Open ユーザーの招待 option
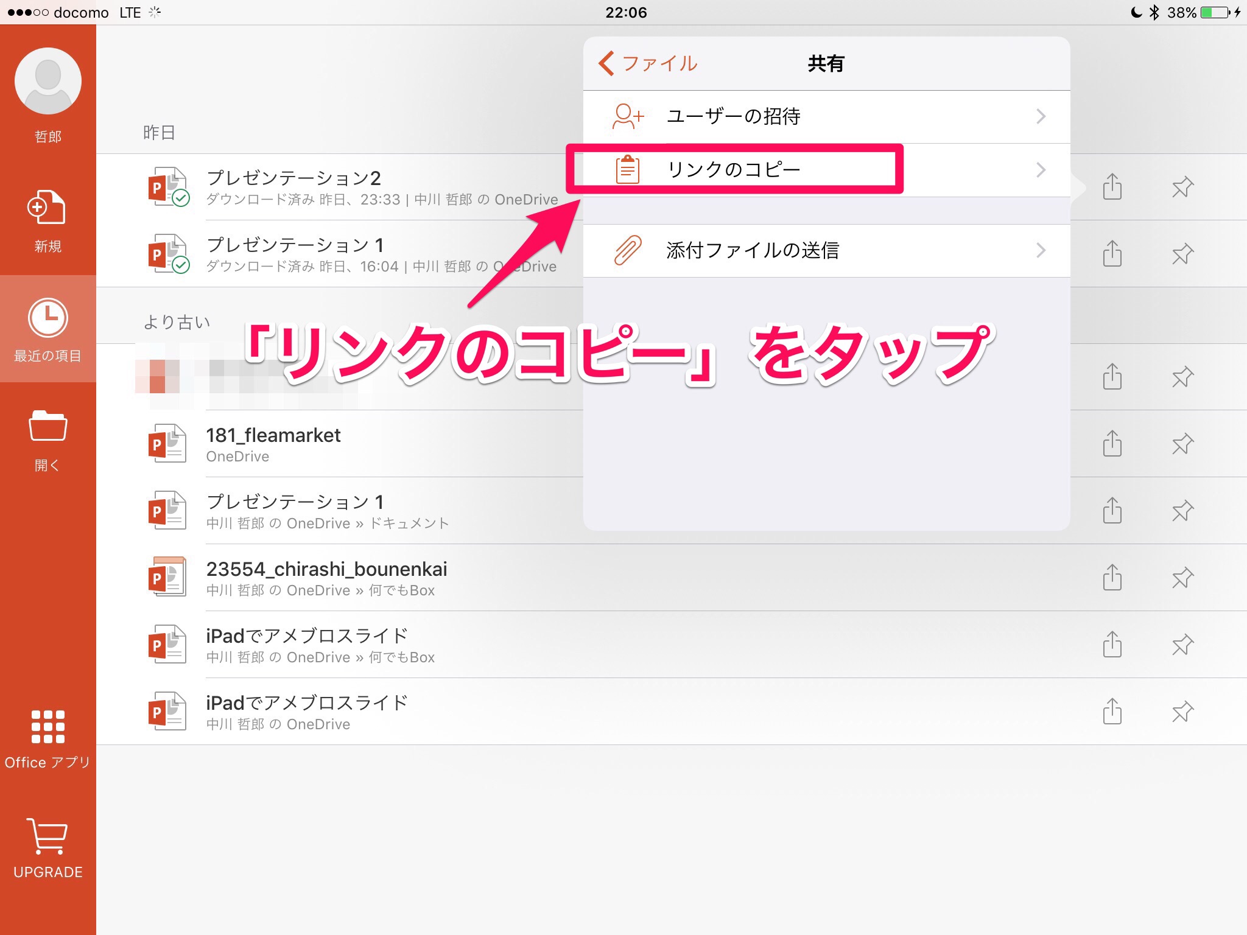The image size is (1247, 935). tap(733, 117)
